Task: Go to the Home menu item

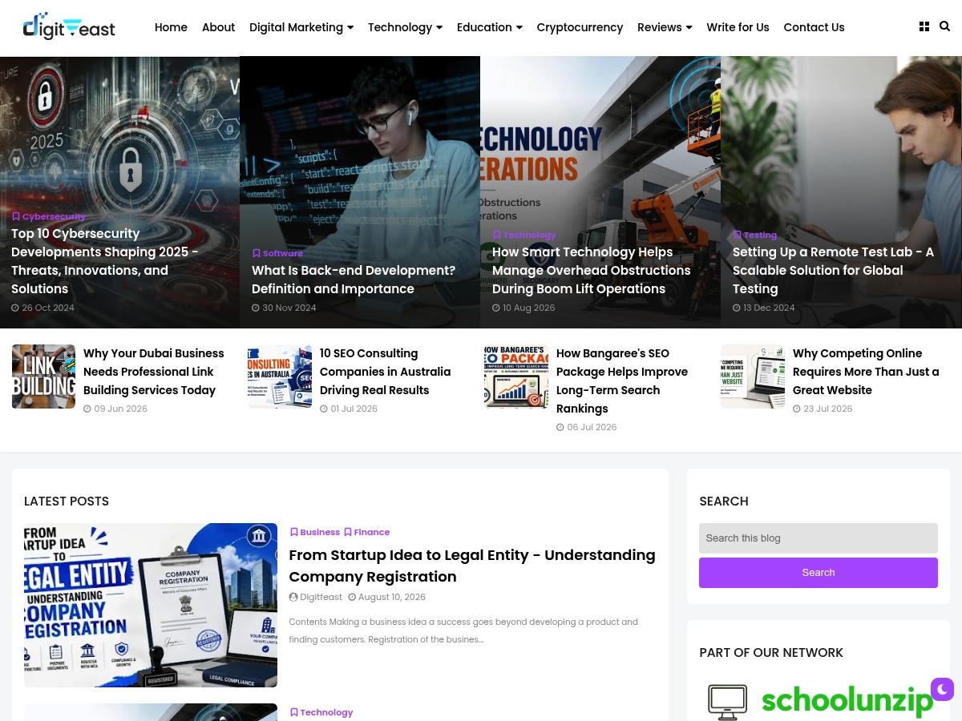Action: [x=171, y=27]
